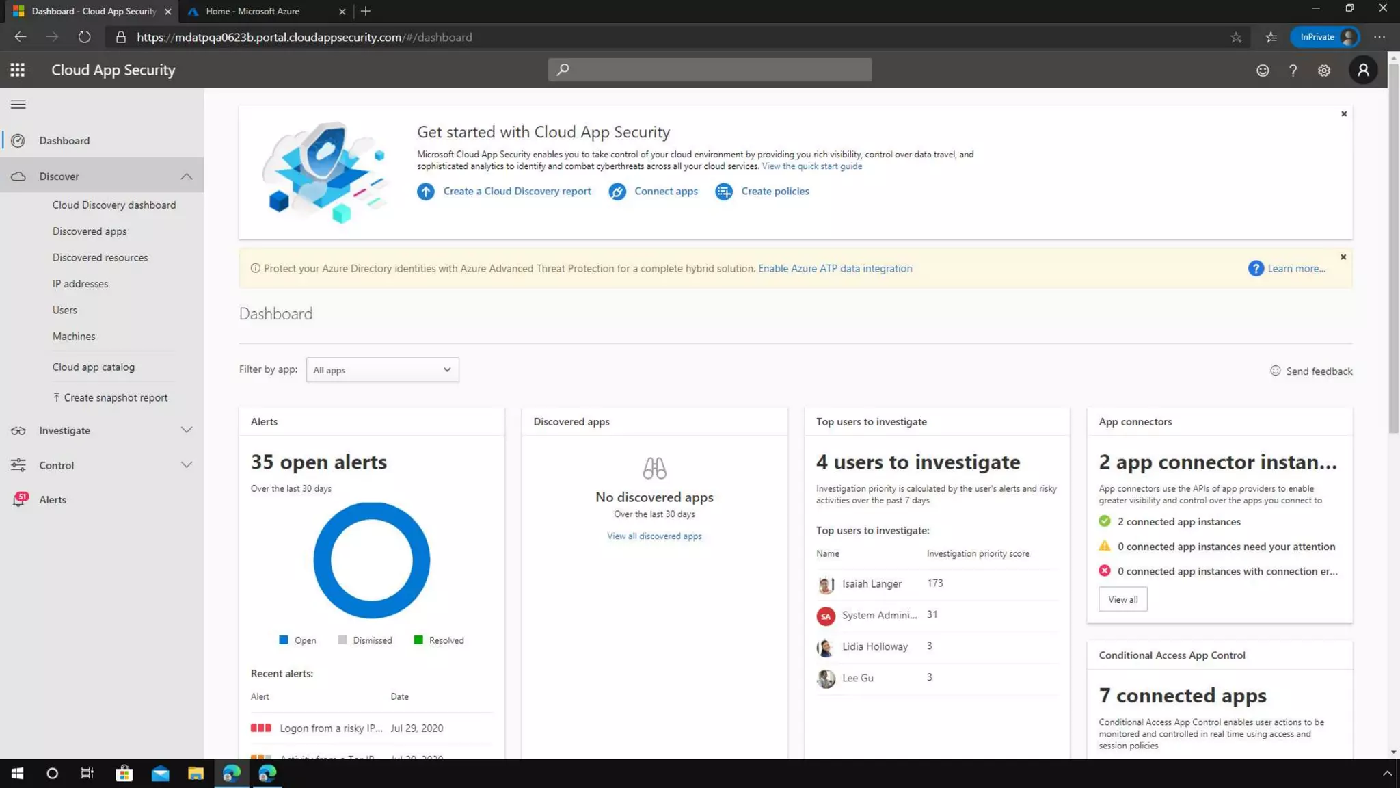Open the Filter by app dropdown

tap(382, 370)
